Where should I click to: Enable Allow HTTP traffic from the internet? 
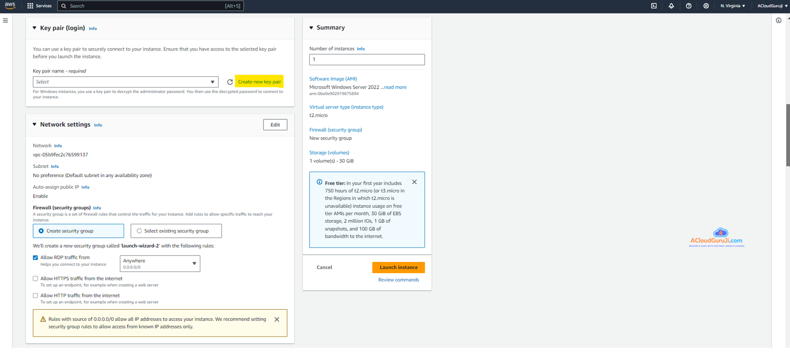(x=35, y=296)
